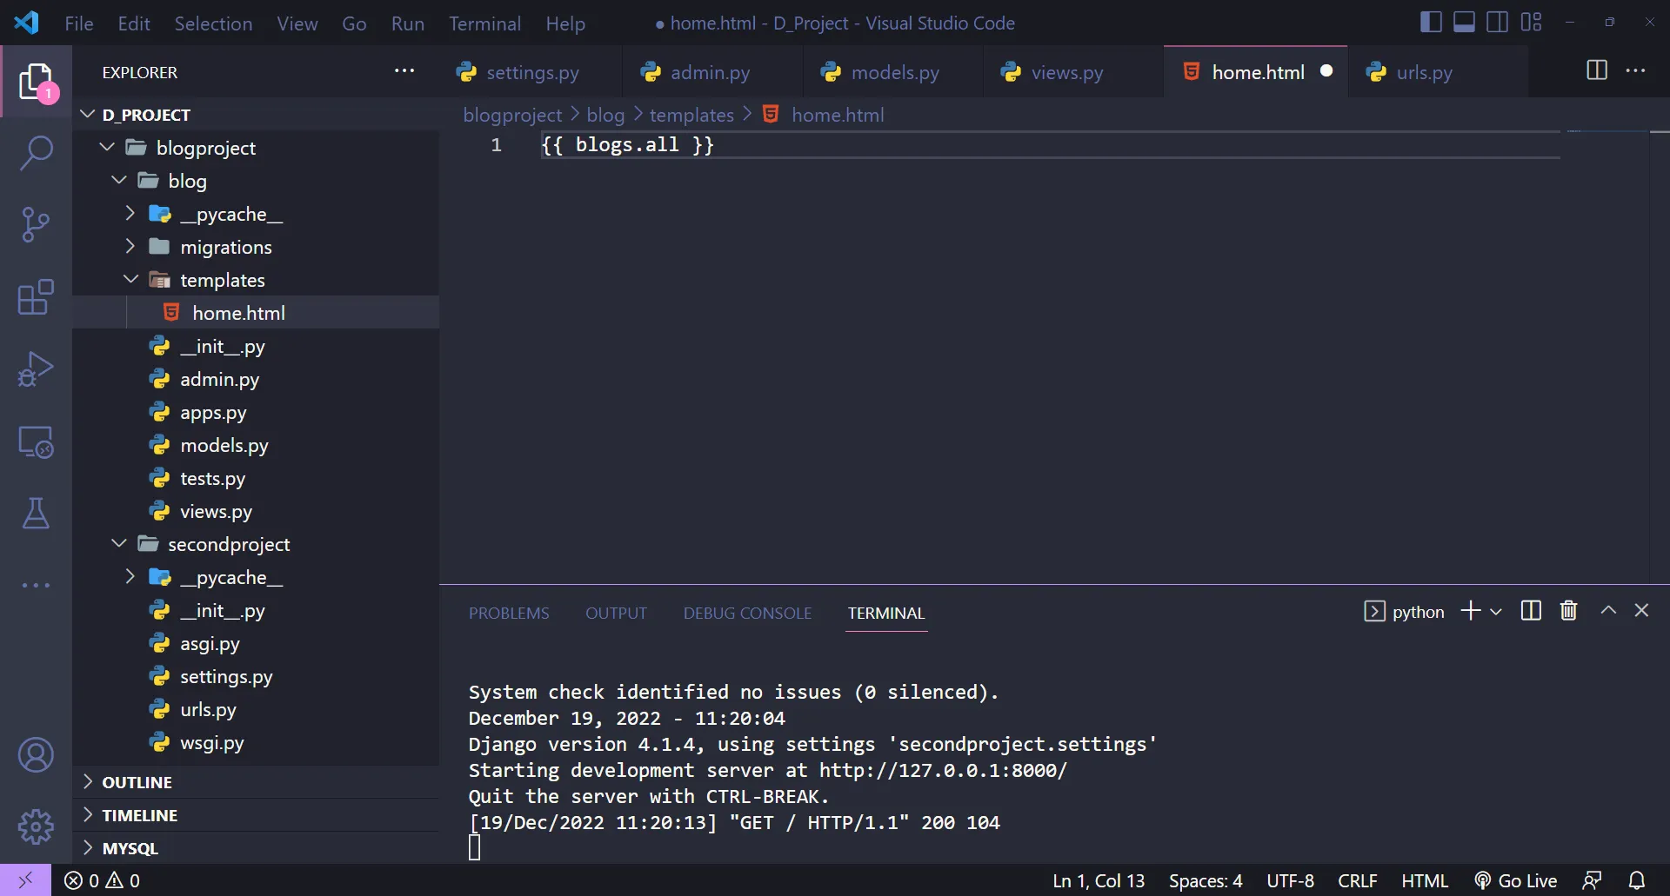Split the terminal panel
The width and height of the screenshot is (1670, 896).
tap(1531, 611)
